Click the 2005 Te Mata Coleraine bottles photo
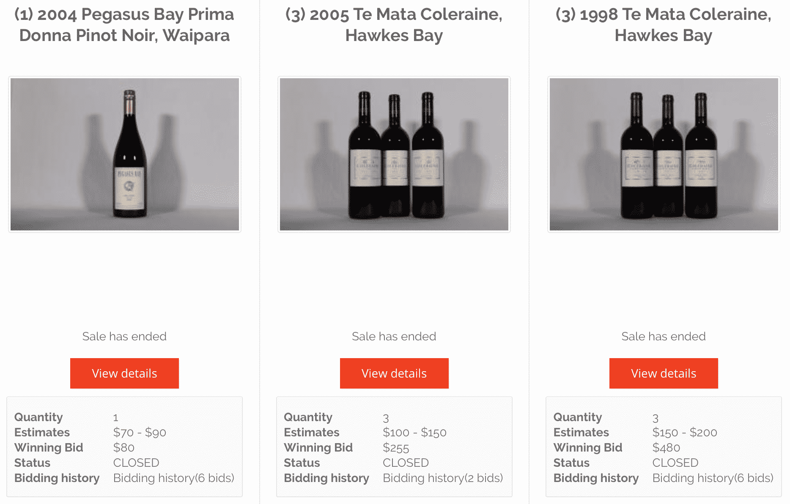 tap(394, 154)
